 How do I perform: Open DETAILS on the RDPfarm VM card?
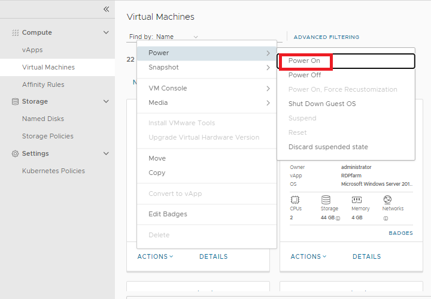(x=367, y=256)
